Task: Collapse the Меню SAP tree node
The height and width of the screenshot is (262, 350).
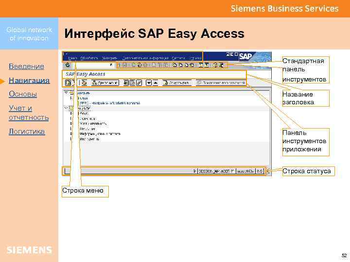Action: [66, 108]
